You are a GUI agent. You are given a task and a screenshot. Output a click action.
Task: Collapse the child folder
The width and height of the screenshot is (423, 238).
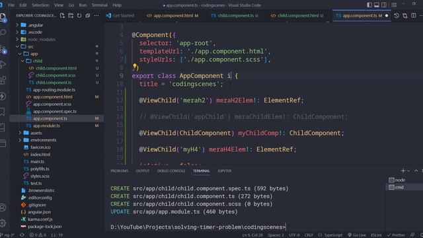click(37, 61)
